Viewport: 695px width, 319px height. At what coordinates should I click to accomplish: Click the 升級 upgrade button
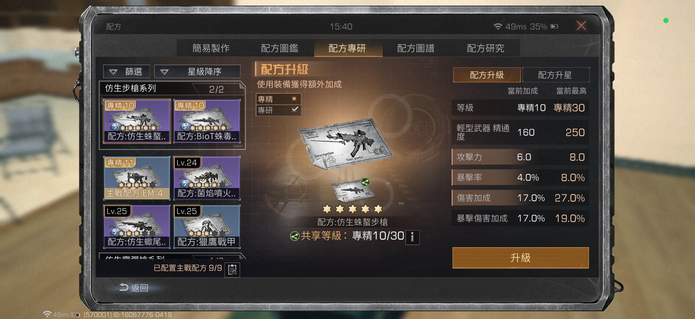pos(520,258)
